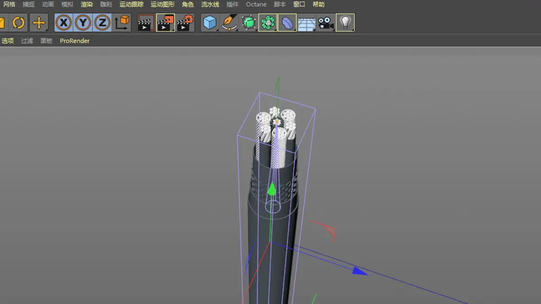This screenshot has height=304, width=541.
Task: Open the MoGraph Cloner icon
Action: (x=268, y=23)
